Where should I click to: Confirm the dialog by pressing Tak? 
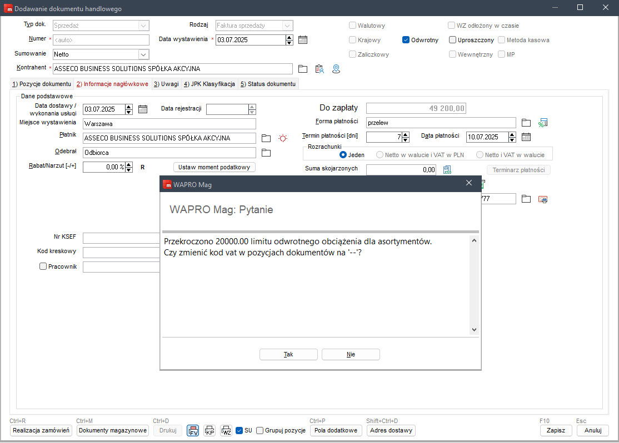coord(288,354)
